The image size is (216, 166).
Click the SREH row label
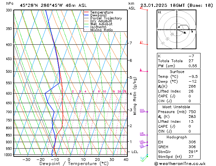coord(163,147)
